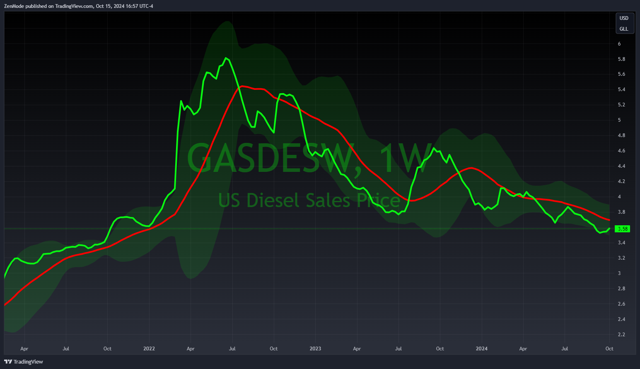Click price axis value 2.8

pyautogui.click(x=621, y=289)
